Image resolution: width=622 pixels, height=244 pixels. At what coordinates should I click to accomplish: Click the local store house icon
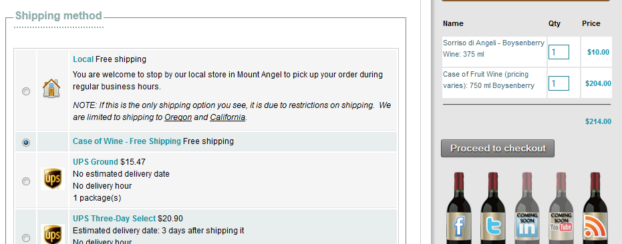(x=51, y=88)
